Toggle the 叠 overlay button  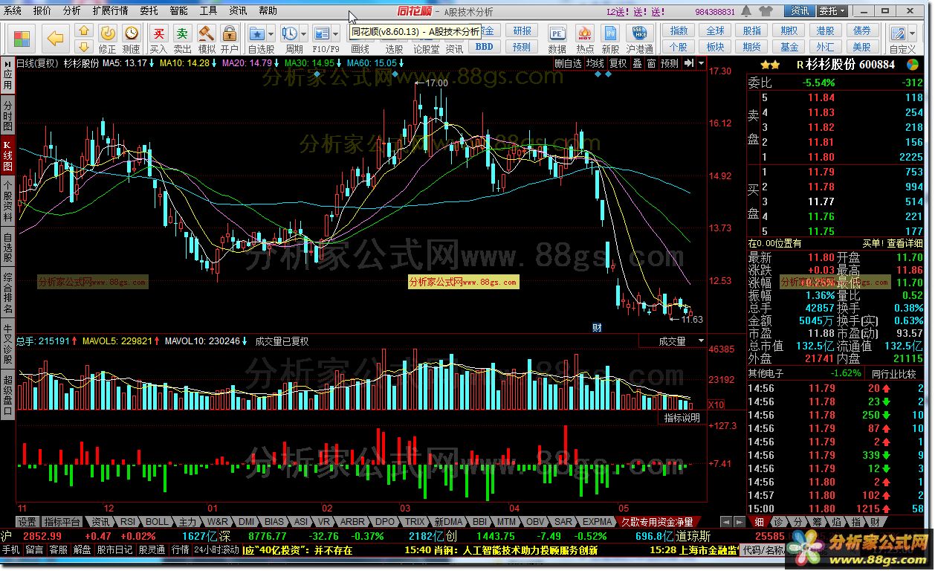click(x=637, y=63)
